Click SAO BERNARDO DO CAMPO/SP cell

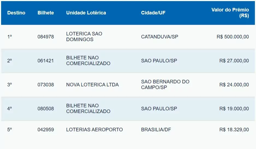click(x=165, y=85)
